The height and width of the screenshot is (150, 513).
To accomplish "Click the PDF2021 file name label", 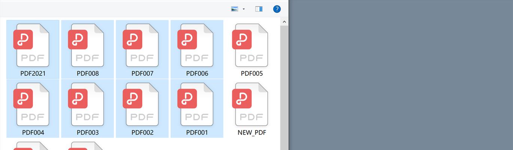I will pos(33,73).
